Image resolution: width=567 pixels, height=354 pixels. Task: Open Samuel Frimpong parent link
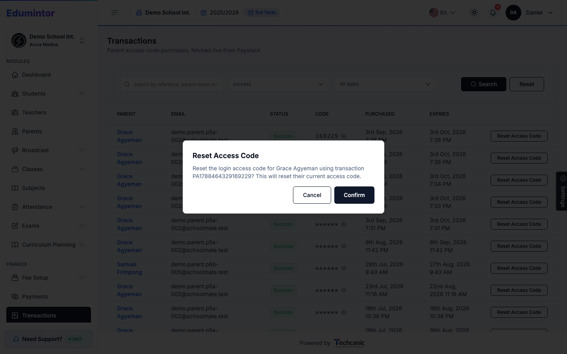click(129, 268)
